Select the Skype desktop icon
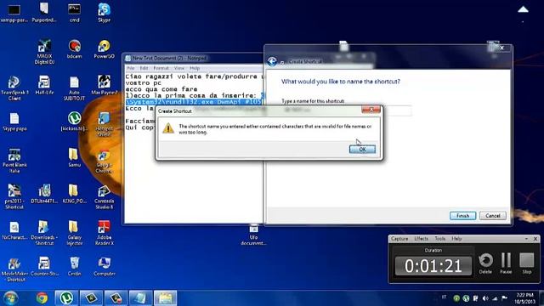 click(104, 13)
